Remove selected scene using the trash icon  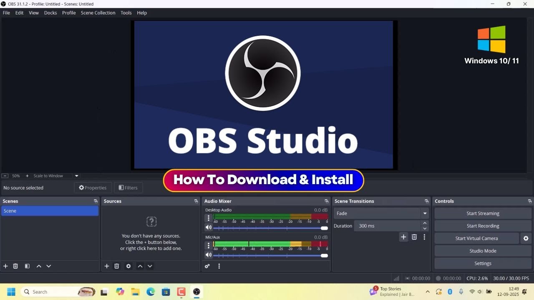15,266
